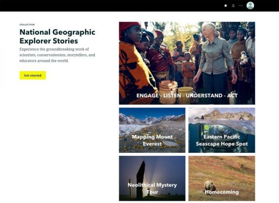
Task: Click the 'National Geographic Explorer Stories' heading
Action: click(57, 36)
